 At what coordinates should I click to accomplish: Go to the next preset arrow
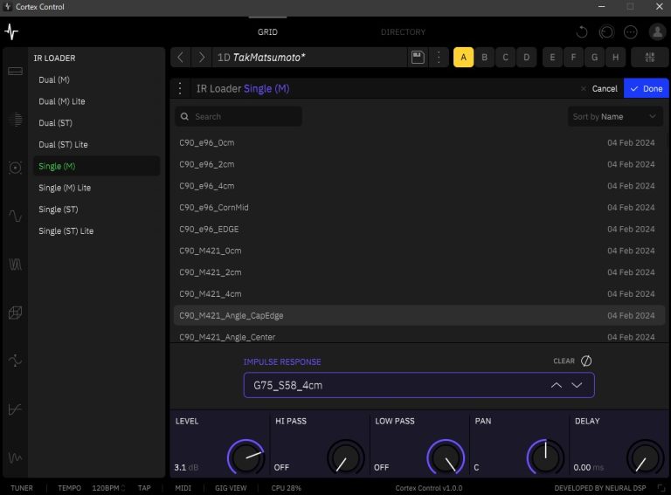(x=202, y=58)
